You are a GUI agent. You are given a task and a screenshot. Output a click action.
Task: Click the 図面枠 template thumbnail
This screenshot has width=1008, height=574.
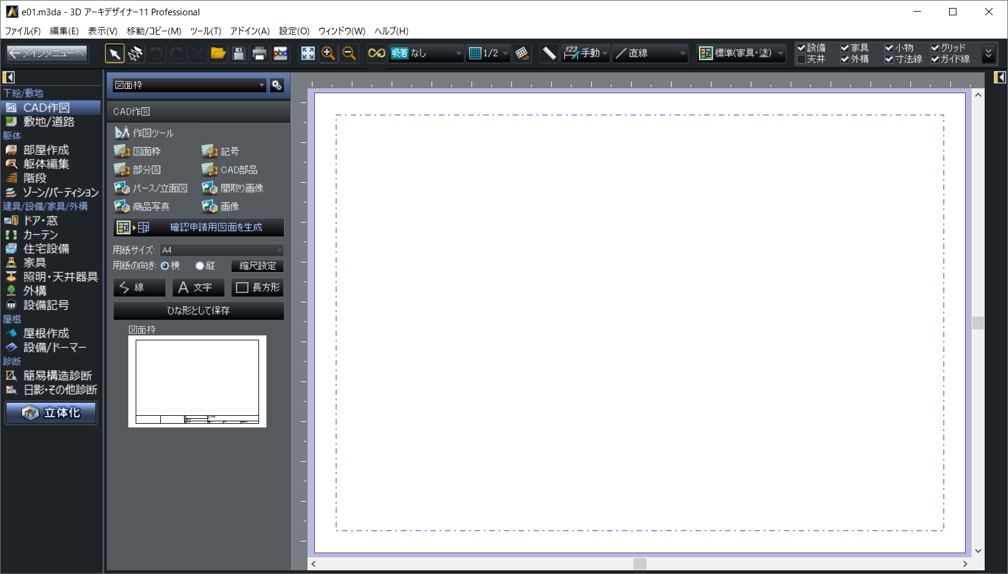point(197,381)
